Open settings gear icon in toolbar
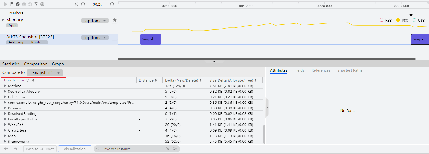Viewport: 429px width, 154px height. (x=42, y=4)
